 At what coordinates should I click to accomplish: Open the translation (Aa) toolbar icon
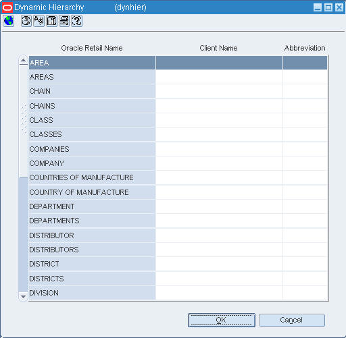click(x=39, y=21)
